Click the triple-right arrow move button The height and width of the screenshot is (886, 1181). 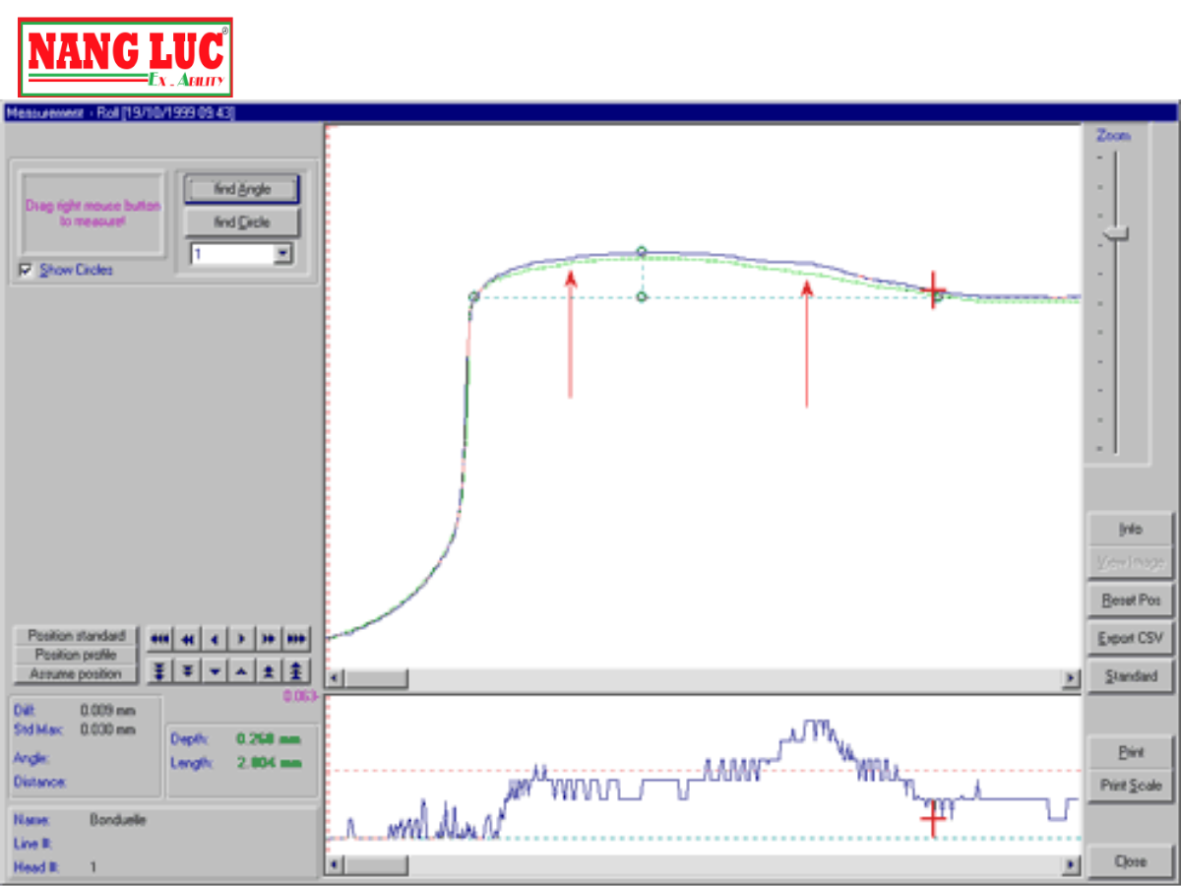pos(296,639)
